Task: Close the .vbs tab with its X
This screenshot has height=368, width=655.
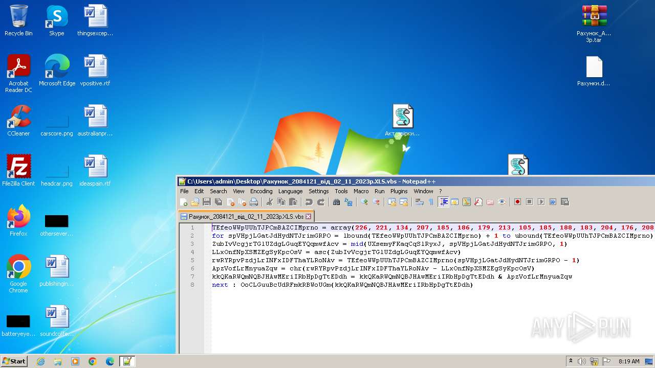Action: pyautogui.click(x=309, y=216)
